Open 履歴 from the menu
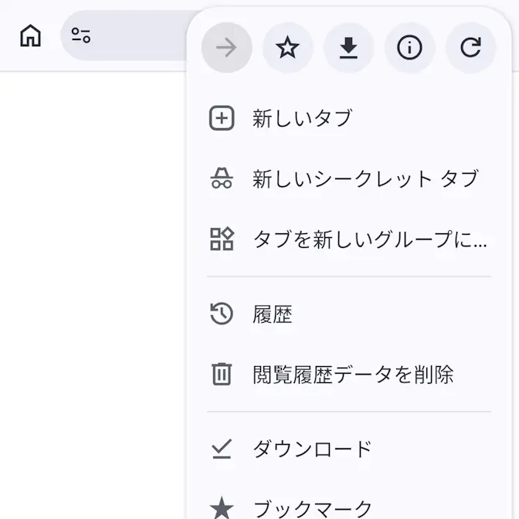Viewport: 519px width, 519px height. coord(349,314)
